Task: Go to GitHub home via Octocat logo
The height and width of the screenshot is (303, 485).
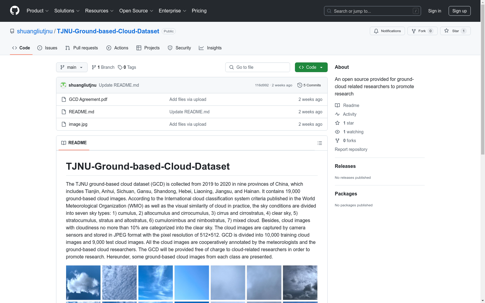Action: [15, 11]
